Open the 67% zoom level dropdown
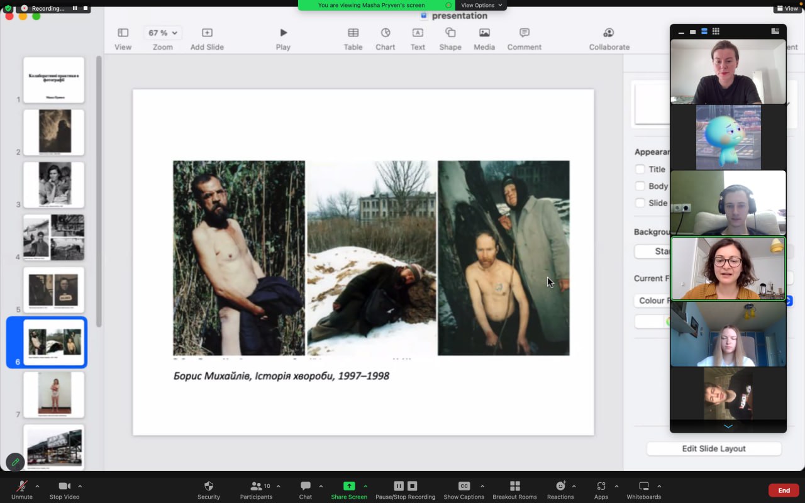 pyautogui.click(x=162, y=33)
